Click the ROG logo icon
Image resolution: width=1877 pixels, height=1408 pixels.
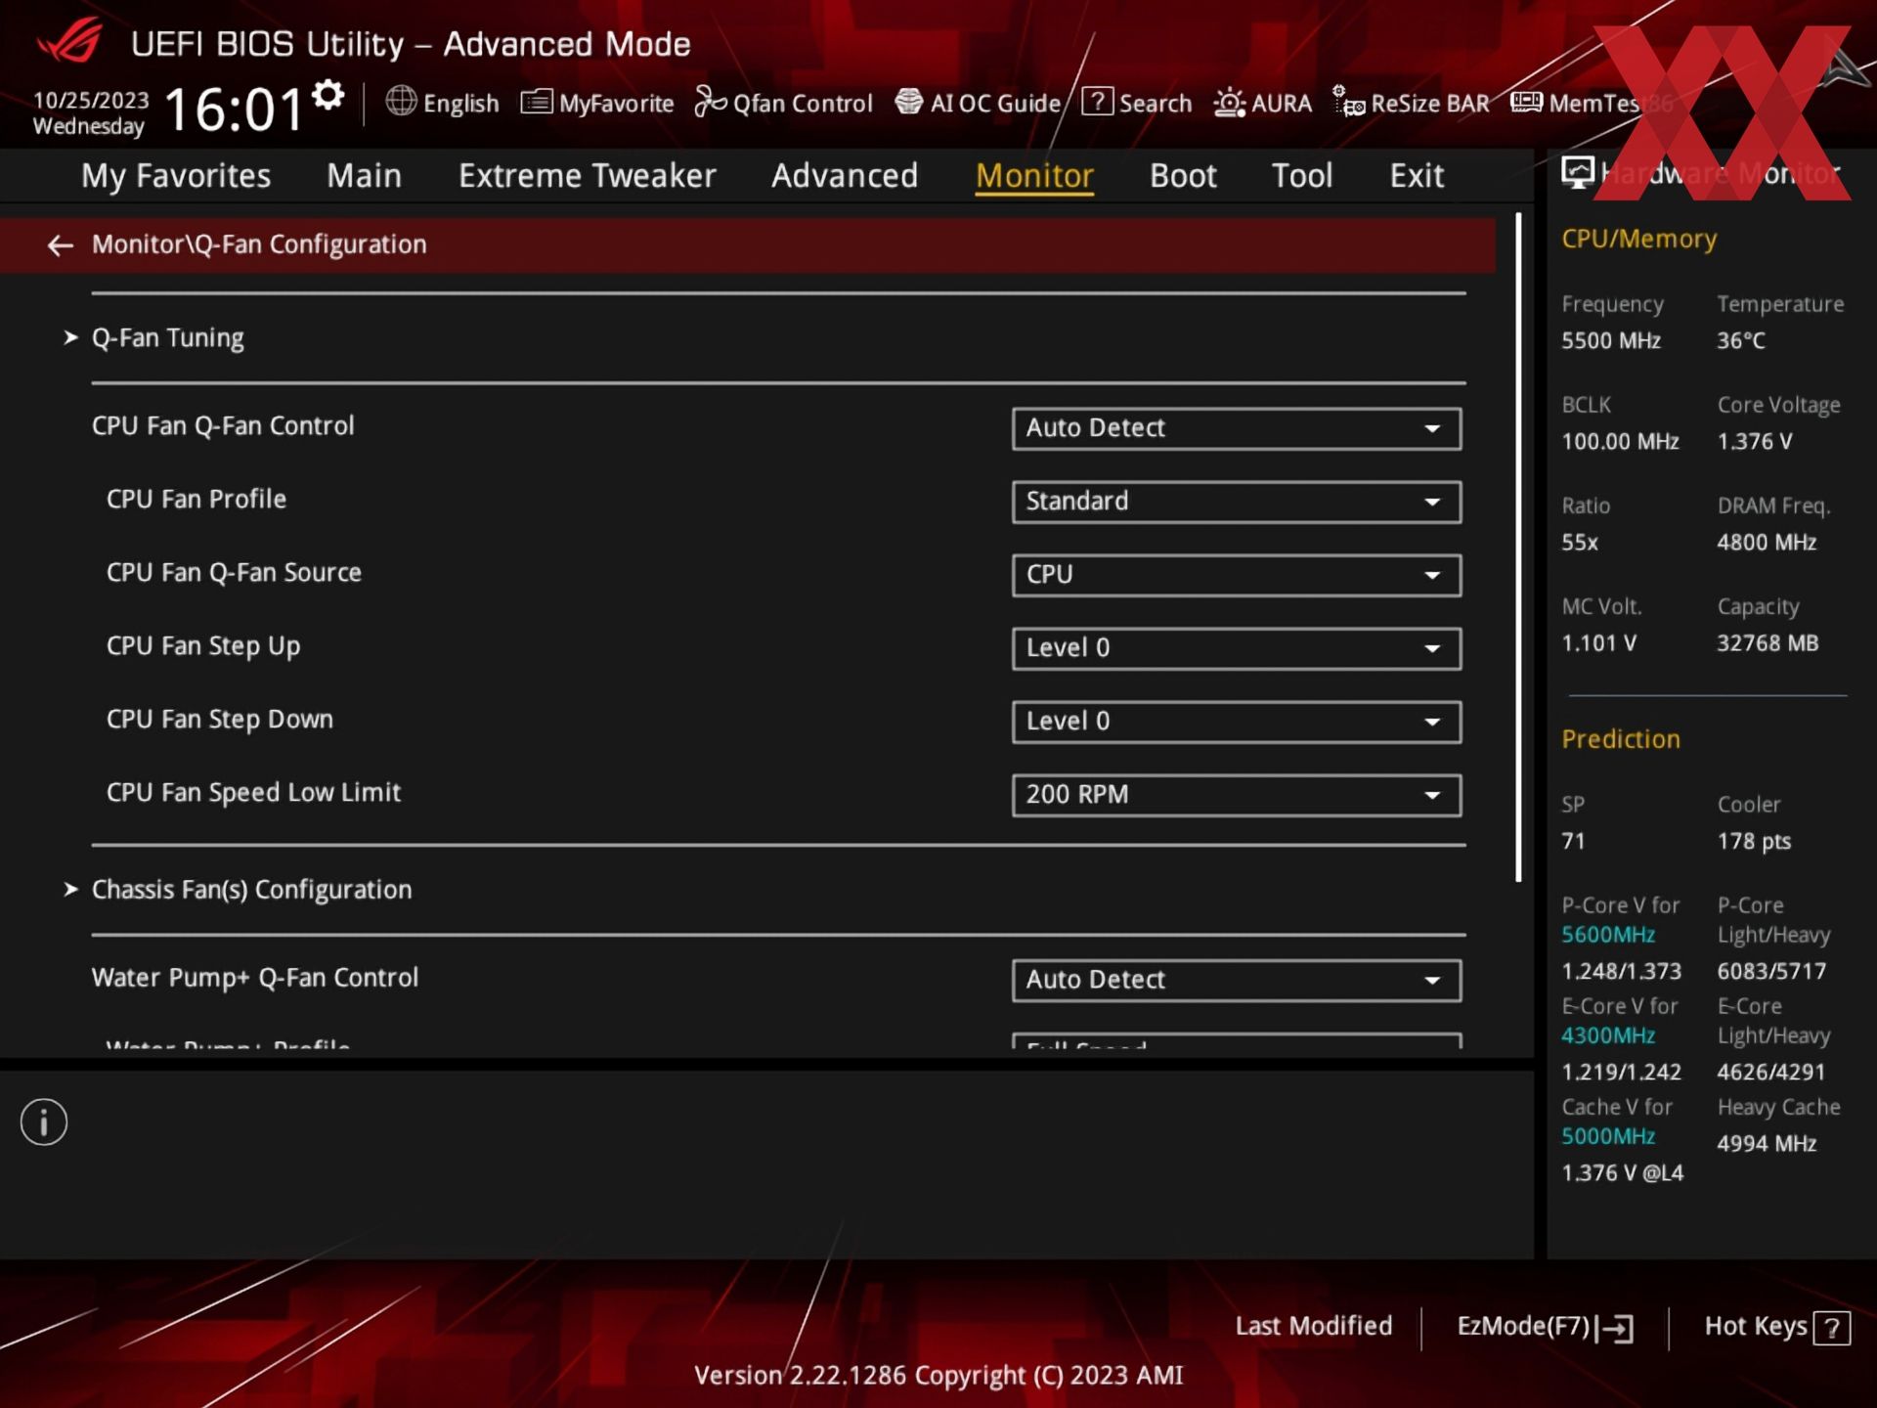tap(70, 41)
